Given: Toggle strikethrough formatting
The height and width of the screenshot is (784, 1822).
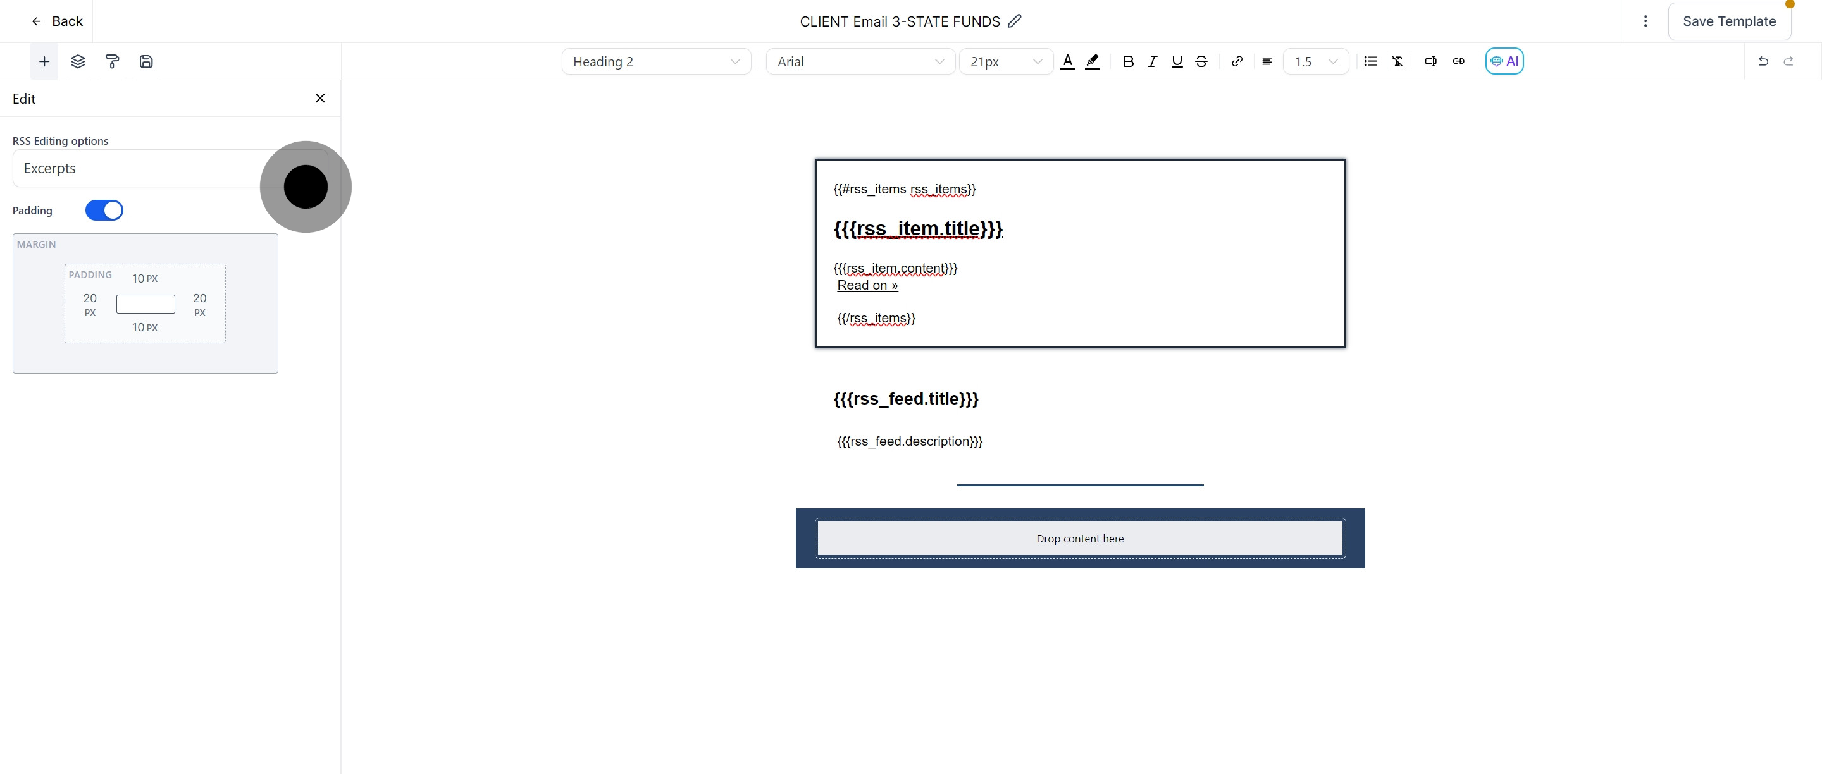Looking at the screenshot, I should pyautogui.click(x=1201, y=61).
